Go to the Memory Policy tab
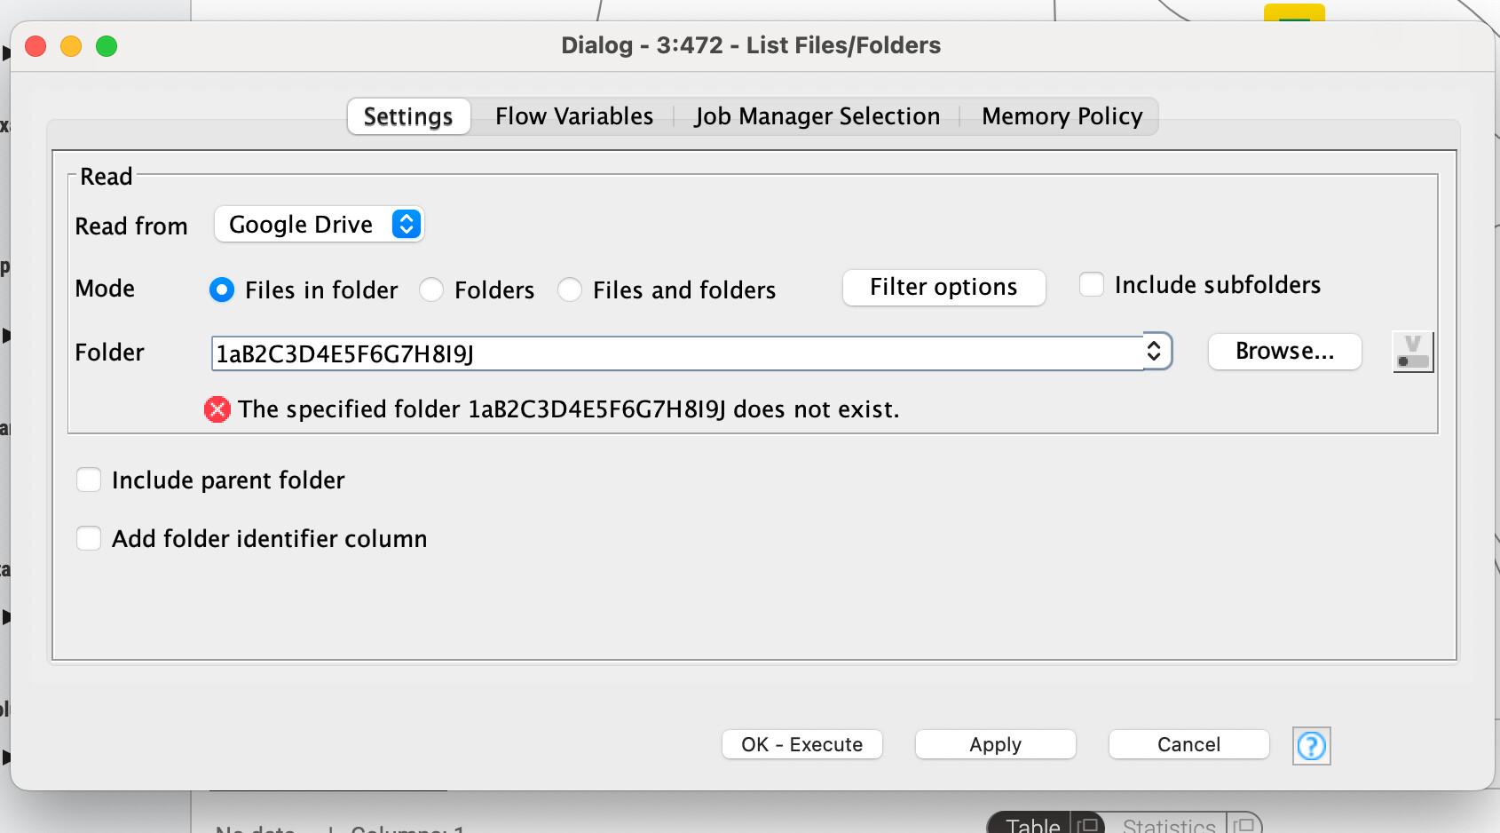The image size is (1500, 833). coord(1062,116)
